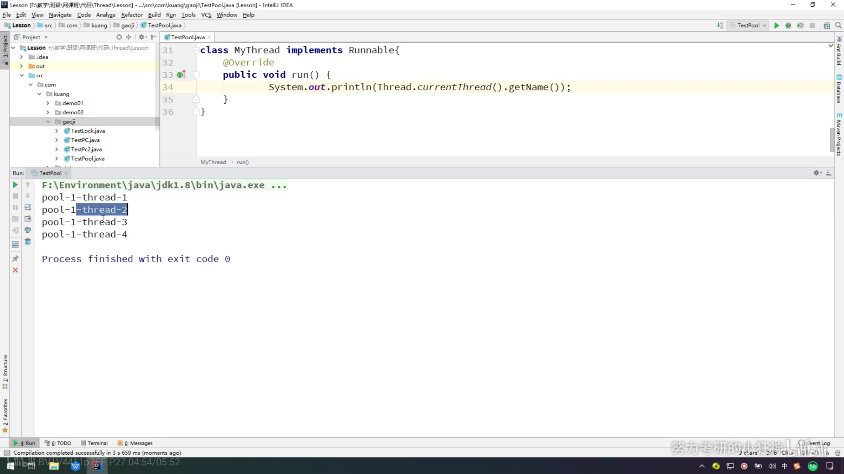The image size is (844, 474).
Task: Click the gaoji breadcrumb in navigation bar
Action: (x=124, y=26)
